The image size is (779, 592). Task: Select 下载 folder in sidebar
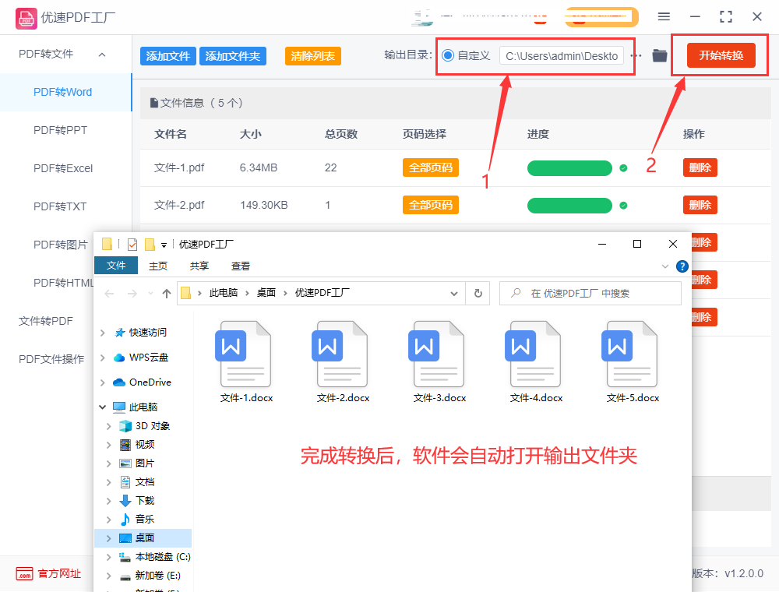[145, 500]
